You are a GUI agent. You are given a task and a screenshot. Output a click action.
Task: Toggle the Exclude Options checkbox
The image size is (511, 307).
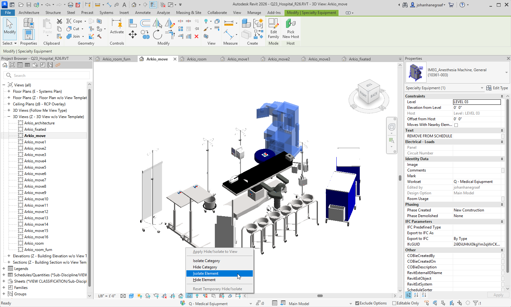tap(357, 303)
